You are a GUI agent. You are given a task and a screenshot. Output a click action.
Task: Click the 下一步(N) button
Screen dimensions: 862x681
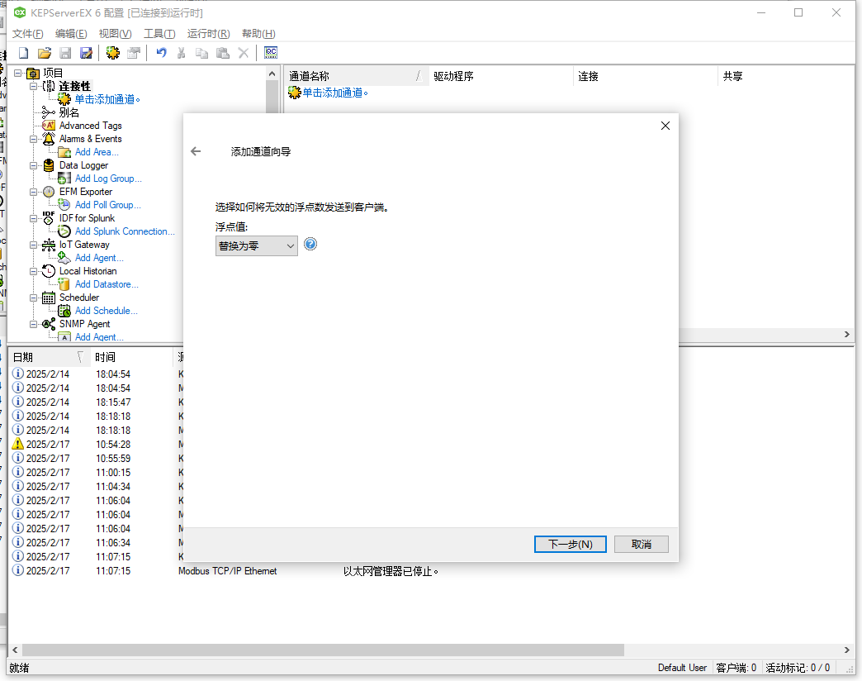tap(570, 544)
